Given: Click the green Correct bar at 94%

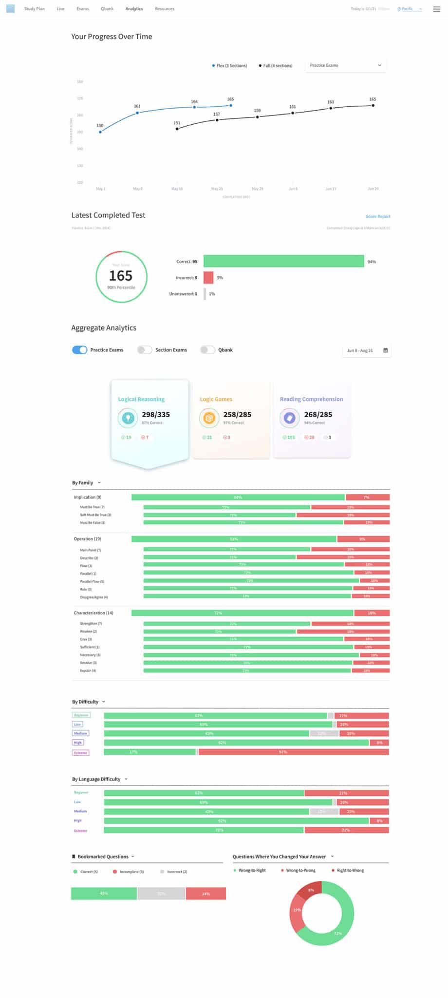Looking at the screenshot, I should [x=283, y=261].
